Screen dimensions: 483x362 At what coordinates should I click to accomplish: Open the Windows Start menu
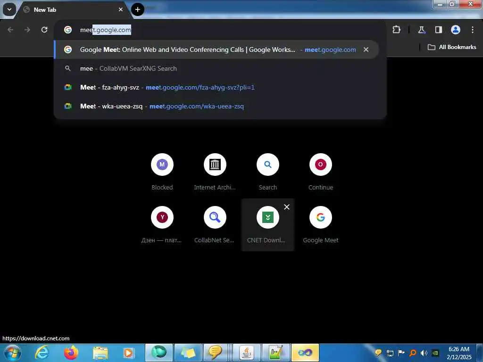[x=13, y=353]
